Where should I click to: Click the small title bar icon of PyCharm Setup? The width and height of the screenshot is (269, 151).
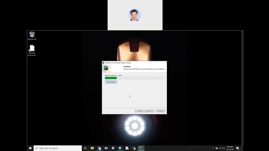[x=103, y=63]
